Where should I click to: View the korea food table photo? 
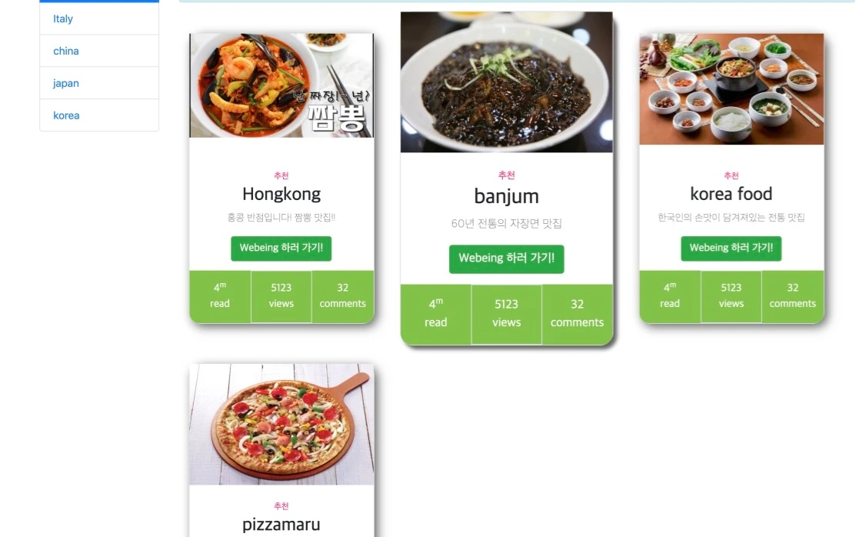731,89
